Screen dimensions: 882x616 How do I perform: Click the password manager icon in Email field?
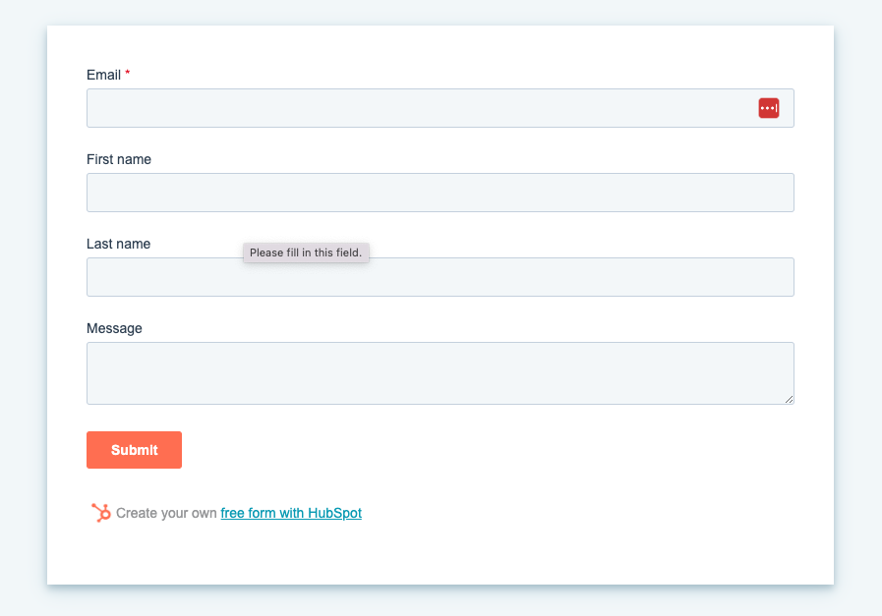[x=768, y=108]
